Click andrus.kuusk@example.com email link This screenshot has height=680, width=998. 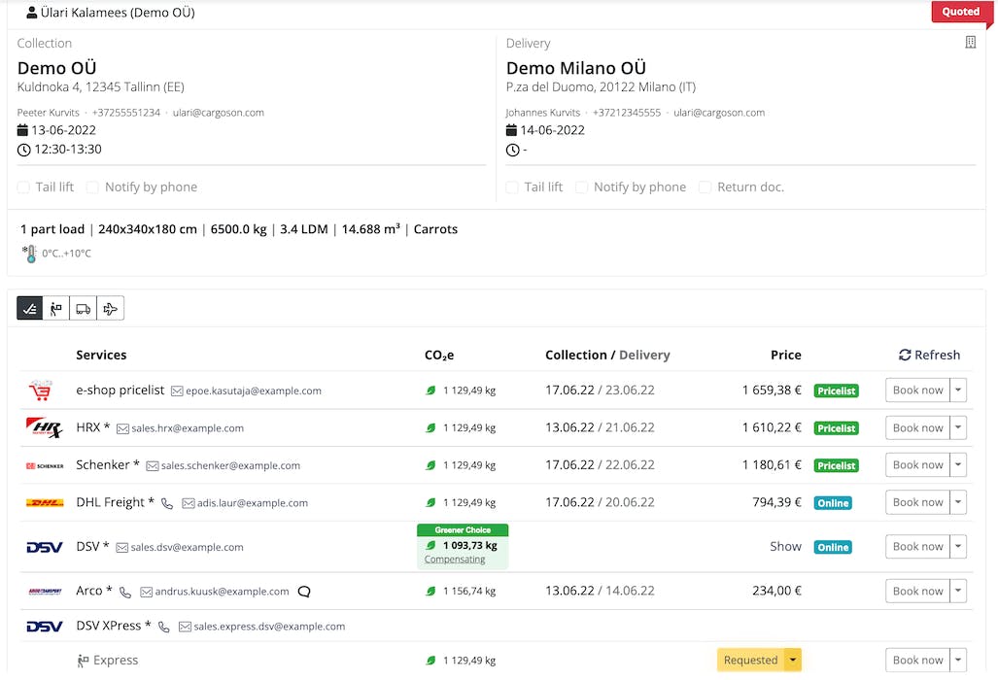(x=223, y=592)
